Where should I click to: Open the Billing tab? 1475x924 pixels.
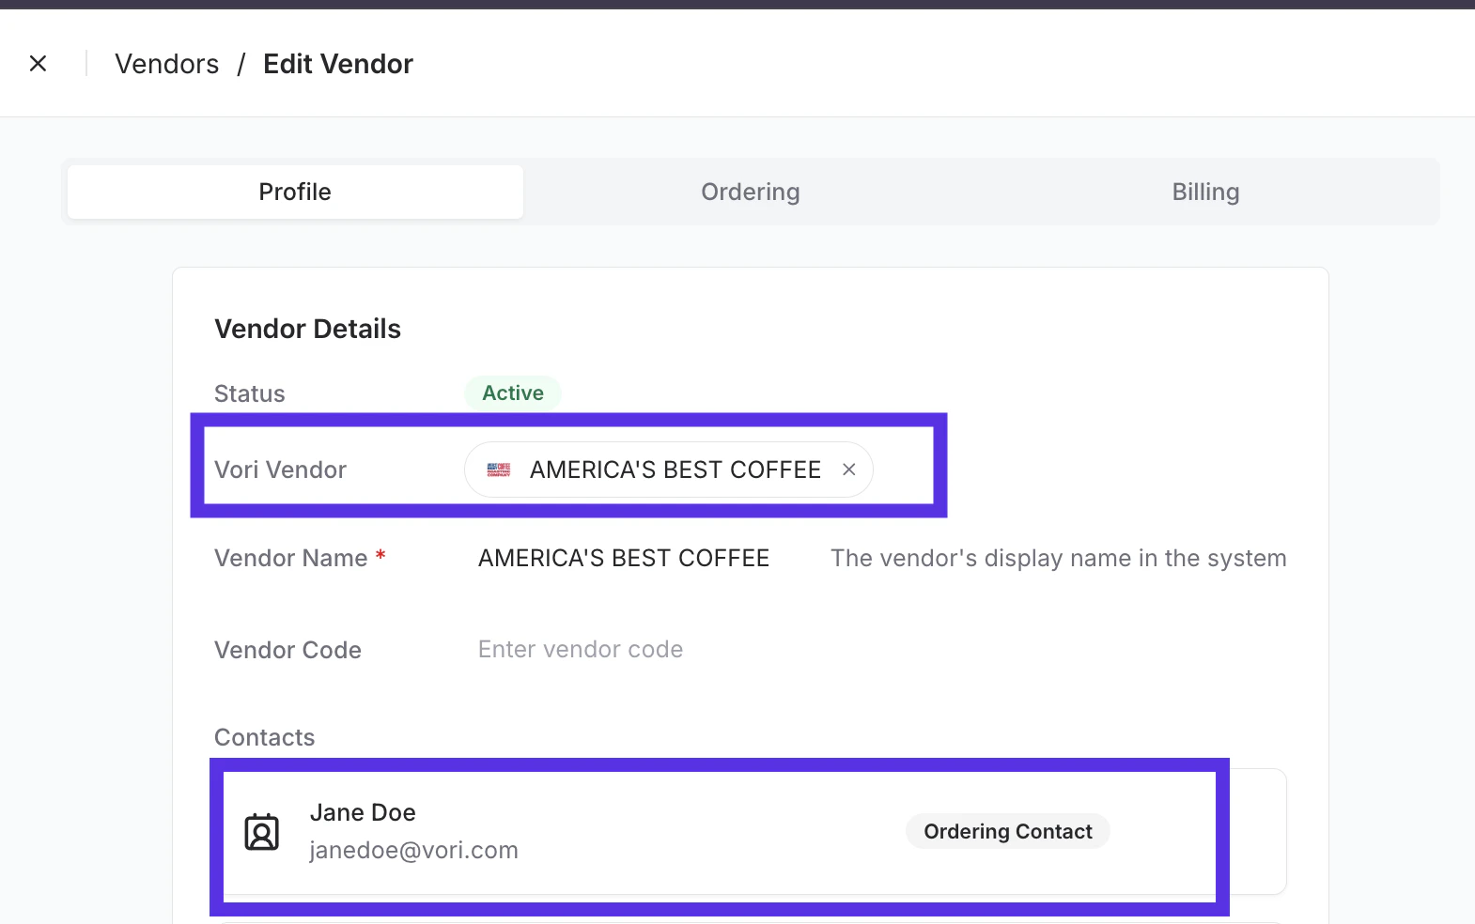1205,192
